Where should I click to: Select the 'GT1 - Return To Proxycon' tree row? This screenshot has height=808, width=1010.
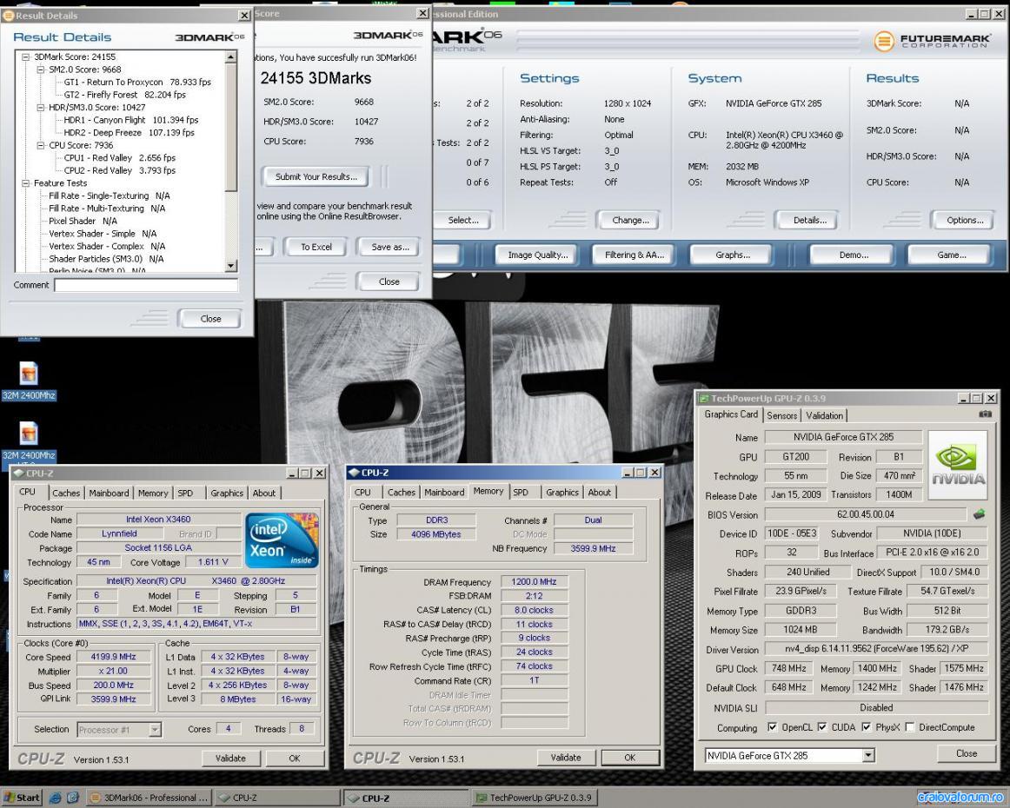[x=137, y=83]
